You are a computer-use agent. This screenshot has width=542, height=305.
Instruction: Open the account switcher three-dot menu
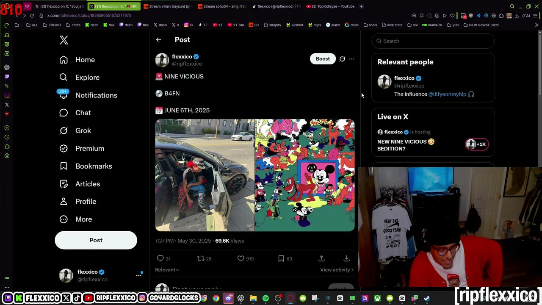point(138,275)
